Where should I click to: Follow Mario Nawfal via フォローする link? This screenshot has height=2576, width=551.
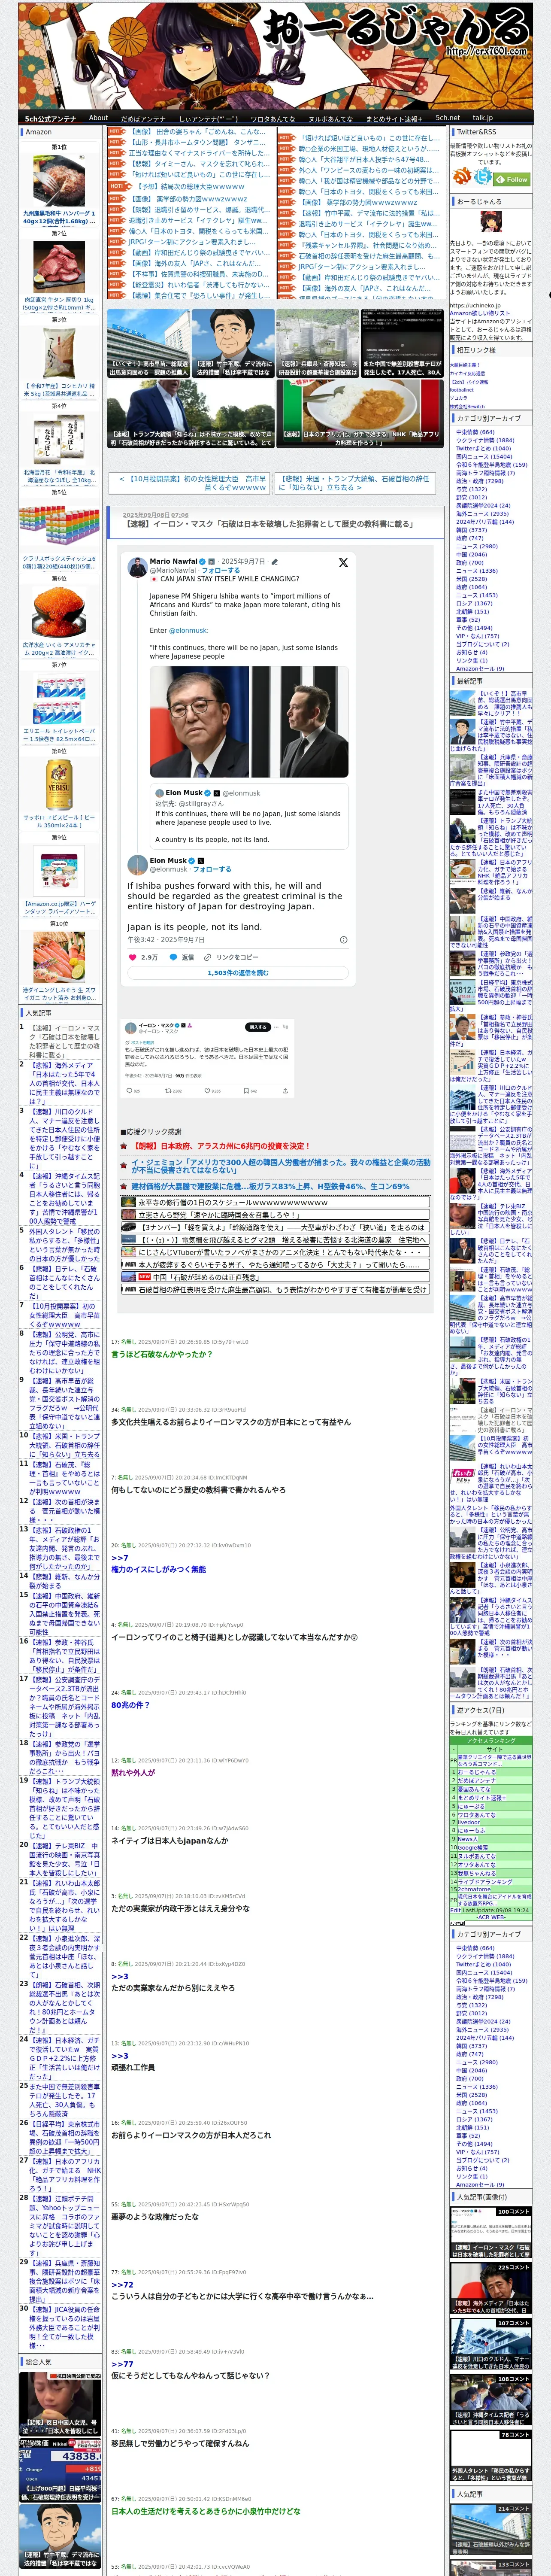coord(220,570)
